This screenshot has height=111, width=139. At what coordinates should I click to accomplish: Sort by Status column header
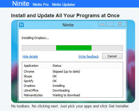[x=84, y=66]
